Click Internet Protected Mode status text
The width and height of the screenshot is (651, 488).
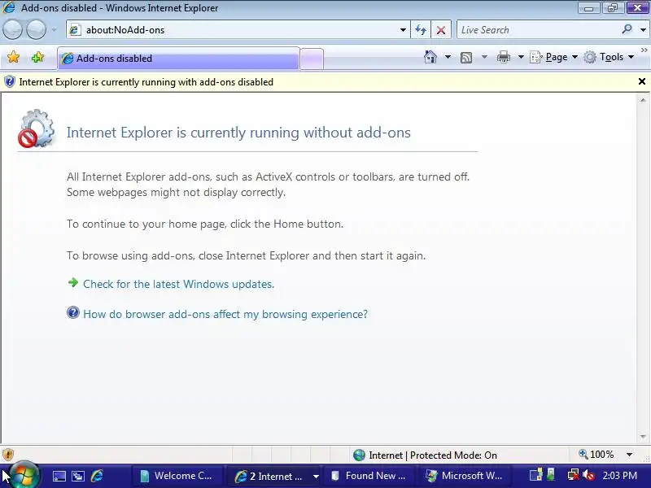point(433,455)
